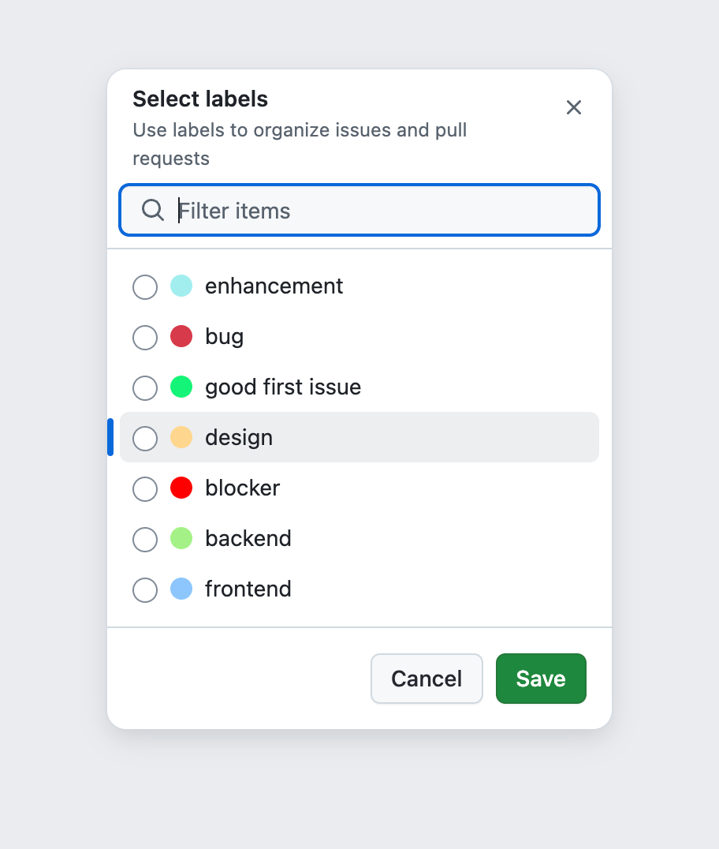Click the Filter items input field
The image size is (719, 849).
tap(378, 211)
